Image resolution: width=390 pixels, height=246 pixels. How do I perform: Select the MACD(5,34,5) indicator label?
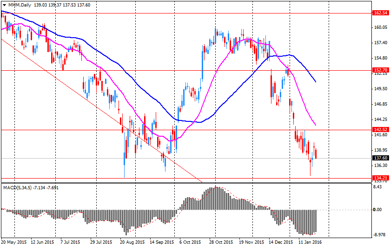17,187
